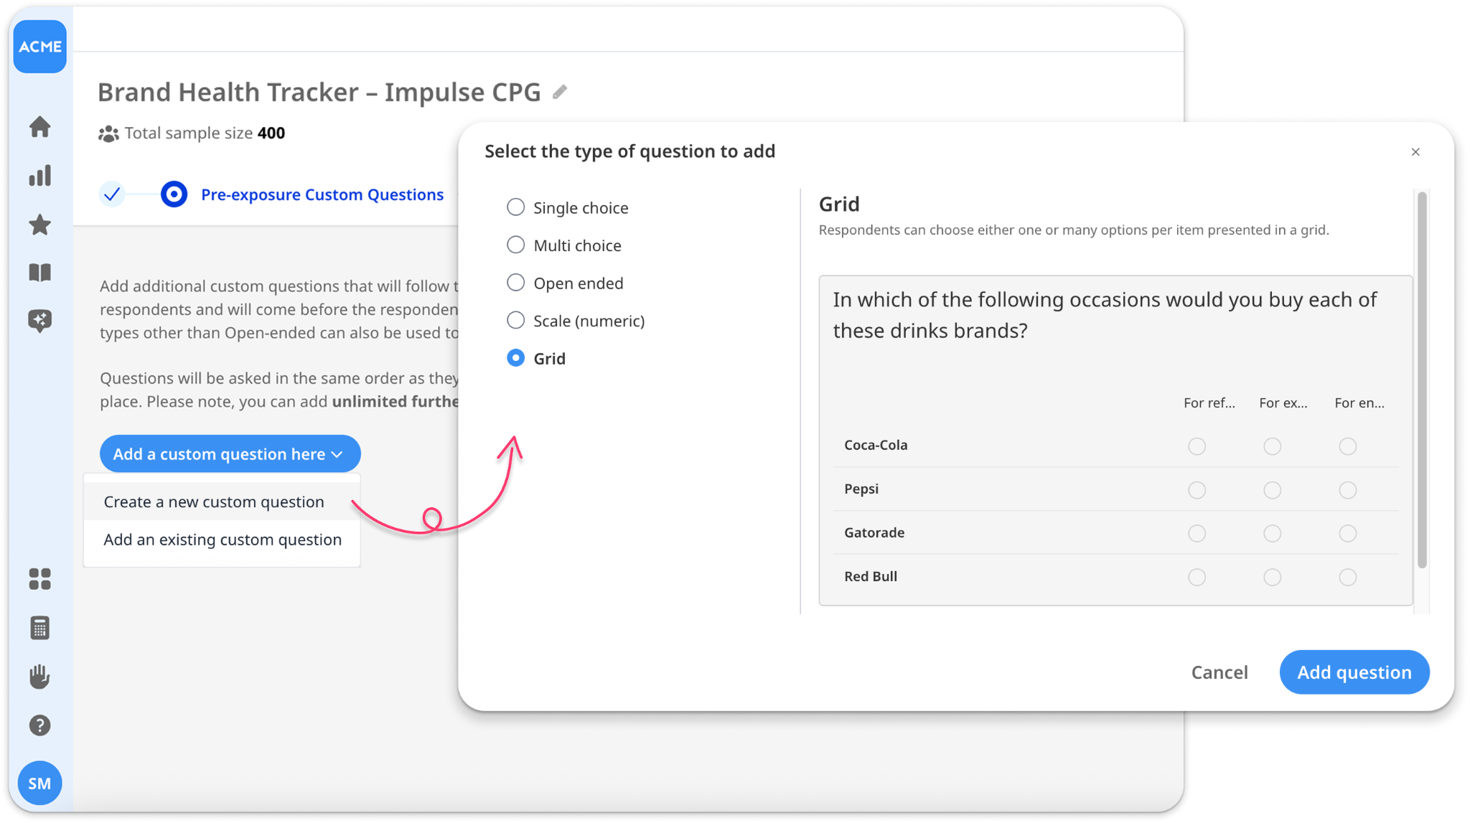Viewport: 1470px width, 823px height.
Task: Open the four-squares dashboard icon
Action: 39,579
